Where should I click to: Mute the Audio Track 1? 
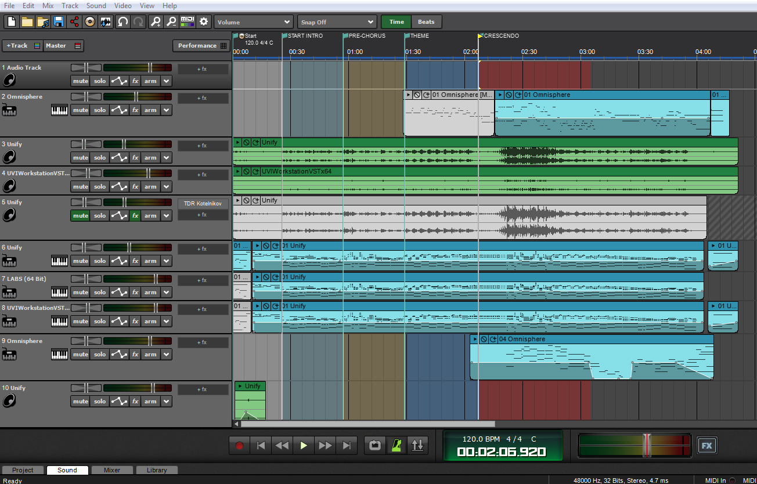[80, 81]
